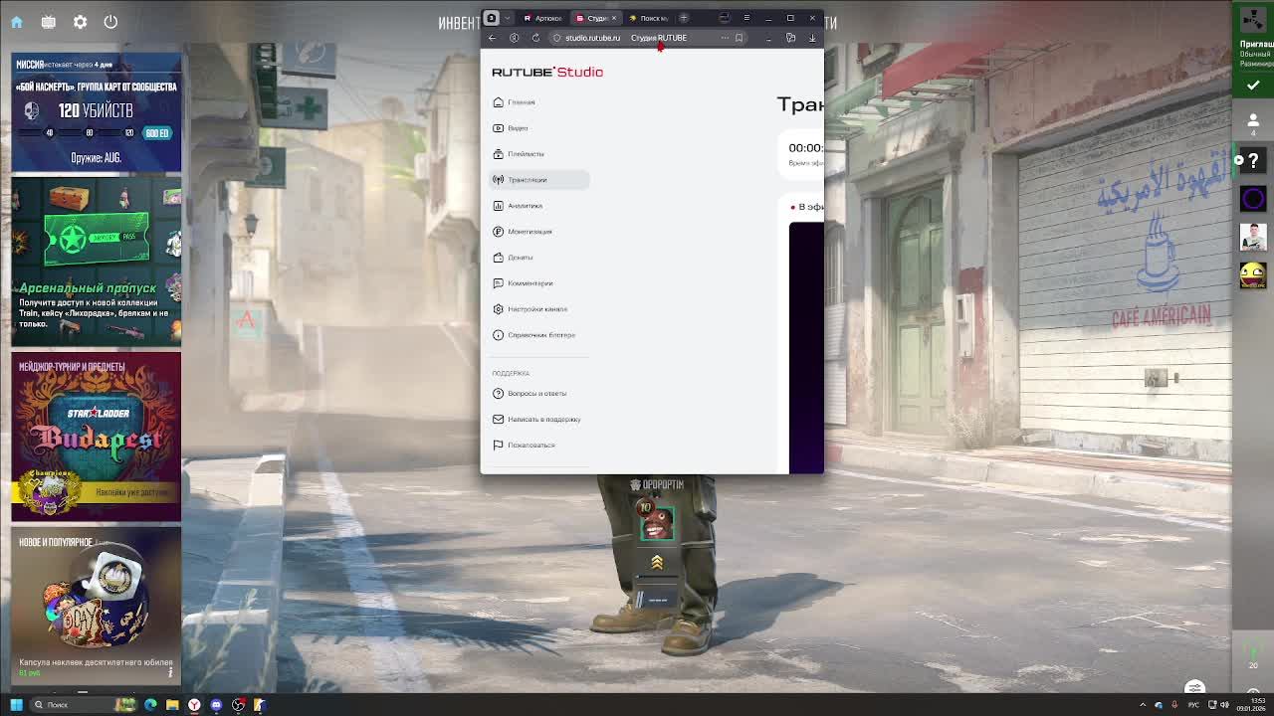Open friends list person icon
1274x716 pixels.
(x=1253, y=120)
